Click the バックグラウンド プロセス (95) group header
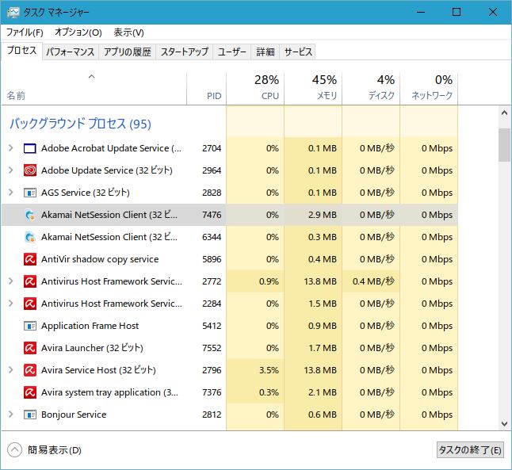512x470 pixels. click(x=80, y=124)
